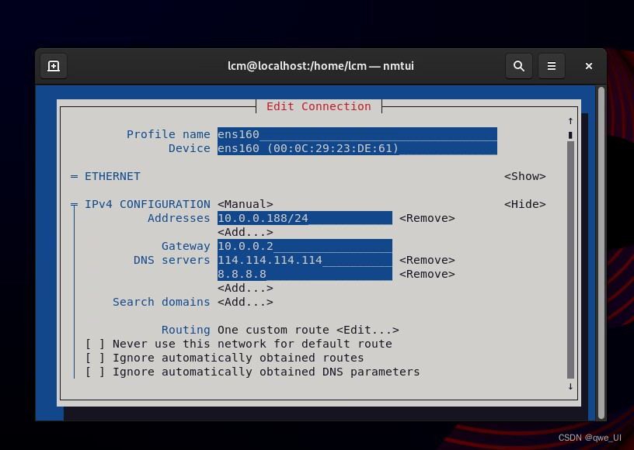Edit the custom route under Routing
This screenshot has width=634, height=450.
(x=368, y=331)
